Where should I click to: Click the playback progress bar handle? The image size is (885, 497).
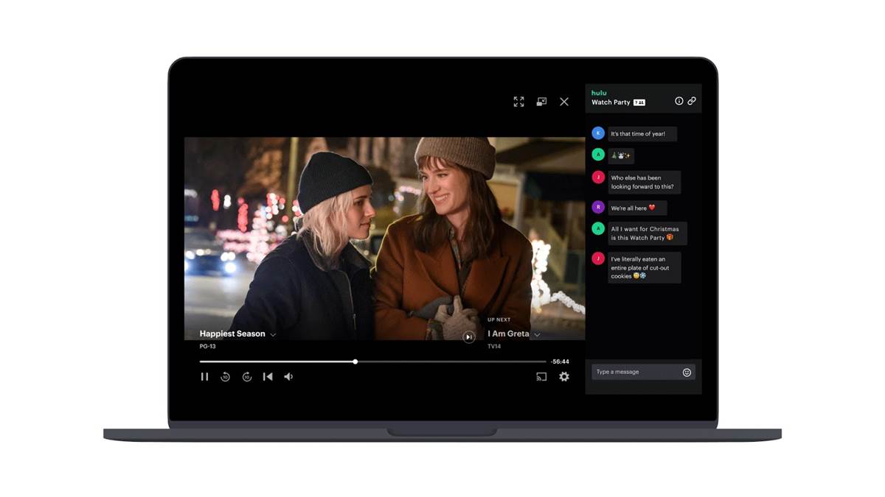[355, 362]
